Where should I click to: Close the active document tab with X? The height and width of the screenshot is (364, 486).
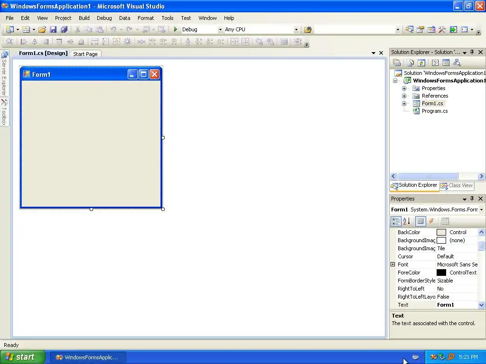(x=381, y=53)
